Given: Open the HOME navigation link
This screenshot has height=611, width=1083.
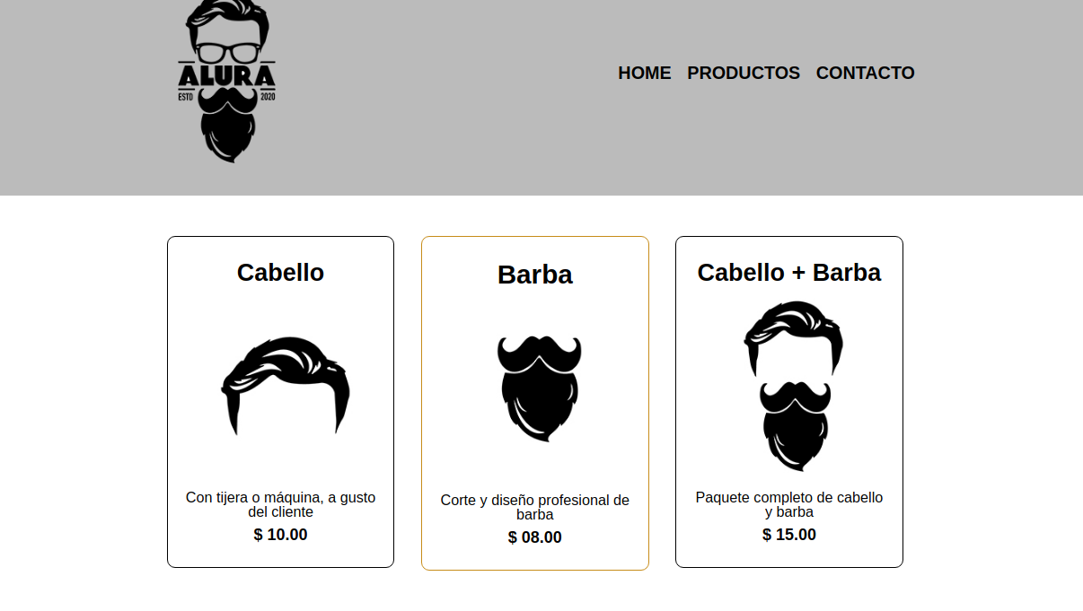Looking at the screenshot, I should pyautogui.click(x=645, y=73).
